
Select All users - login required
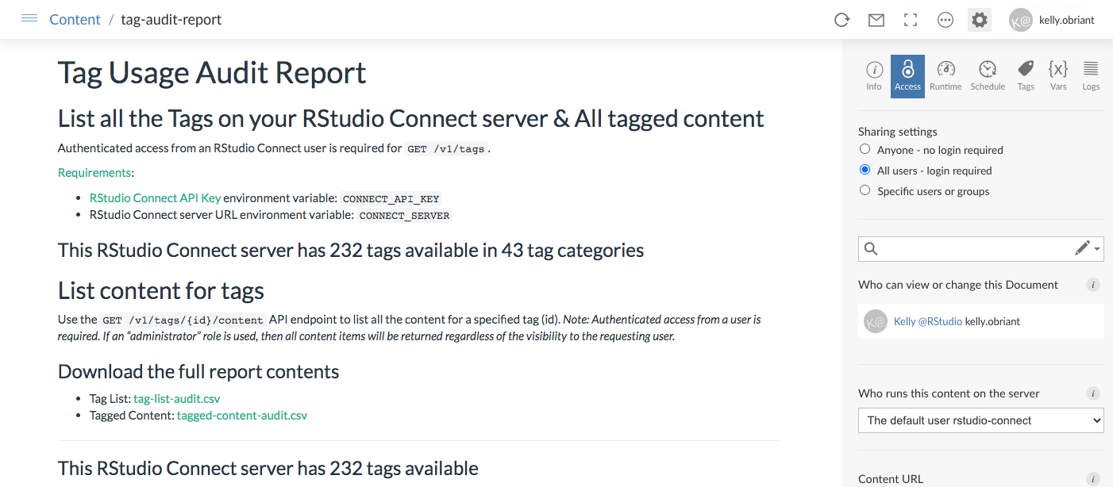click(x=865, y=170)
